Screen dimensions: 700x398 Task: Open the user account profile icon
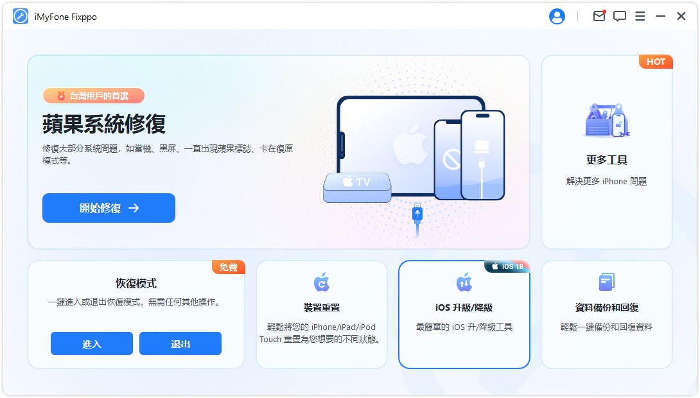[x=557, y=17]
